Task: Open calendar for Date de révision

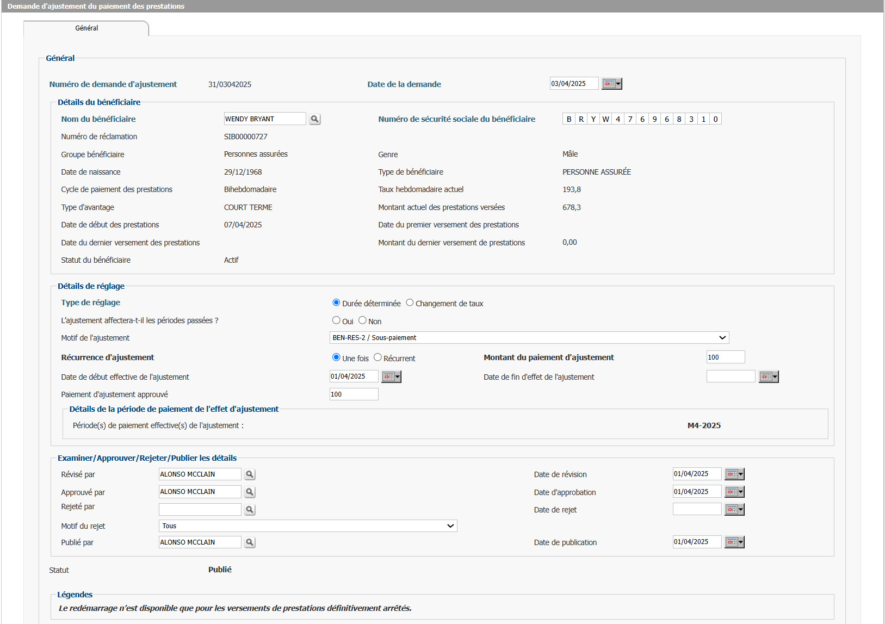Action: [734, 474]
